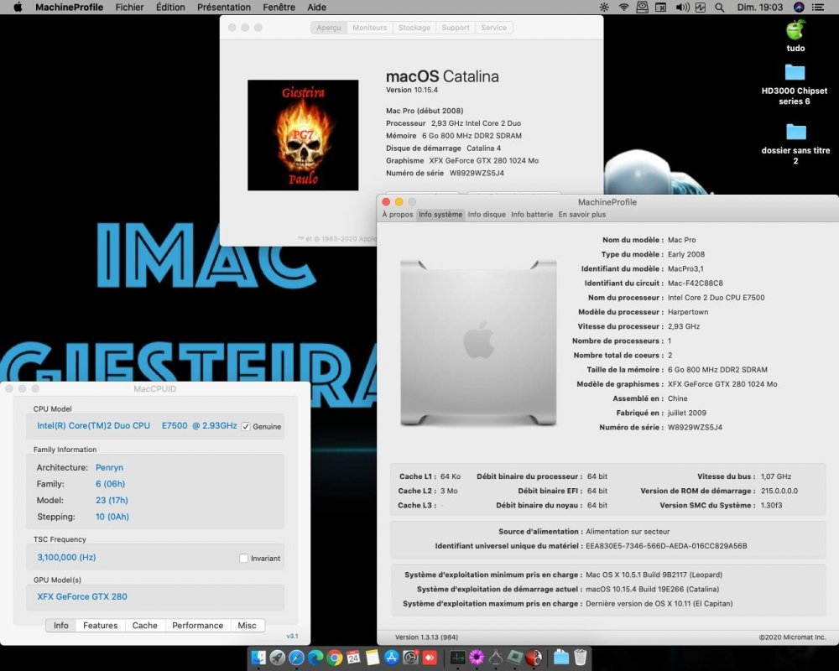
Task: Open the purple flower app in Dock
Action: pyautogui.click(x=477, y=658)
